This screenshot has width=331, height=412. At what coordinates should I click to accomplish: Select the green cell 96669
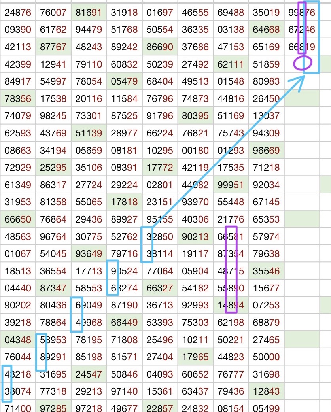pos(266,151)
